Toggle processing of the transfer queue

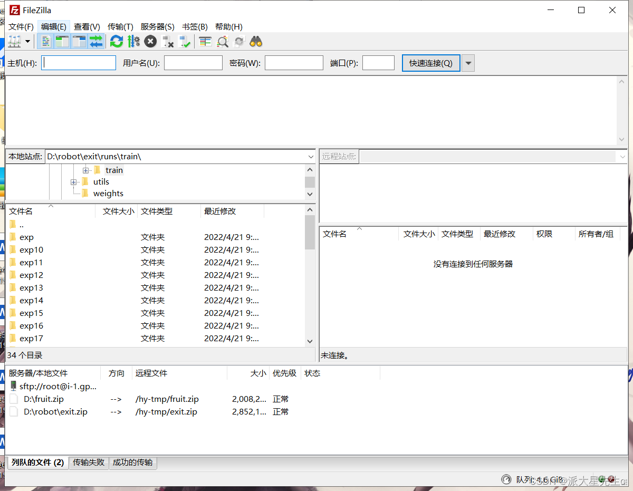[133, 42]
